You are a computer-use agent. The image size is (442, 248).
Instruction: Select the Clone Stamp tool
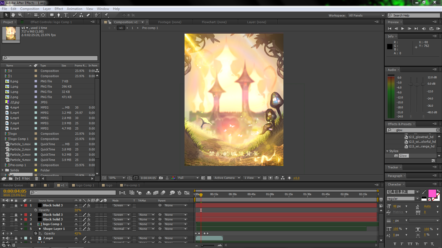[x=81, y=15]
